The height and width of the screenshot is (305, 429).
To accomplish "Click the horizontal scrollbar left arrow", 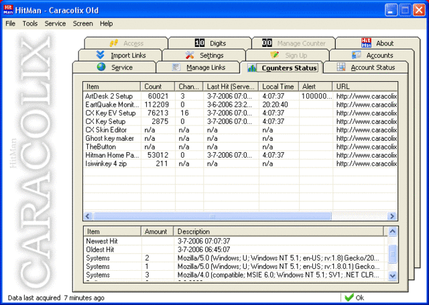I will (x=88, y=216).
